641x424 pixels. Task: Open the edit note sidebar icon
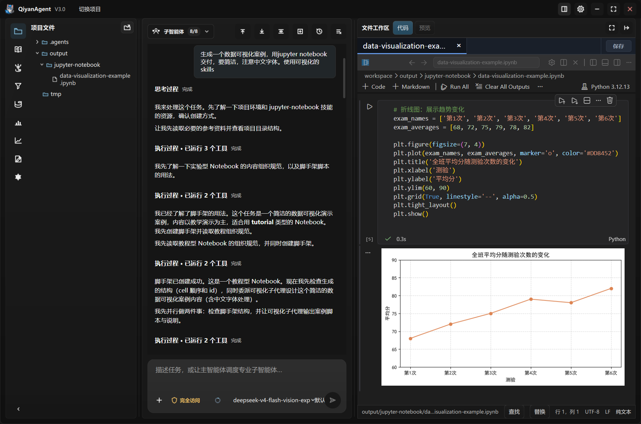pos(18,159)
